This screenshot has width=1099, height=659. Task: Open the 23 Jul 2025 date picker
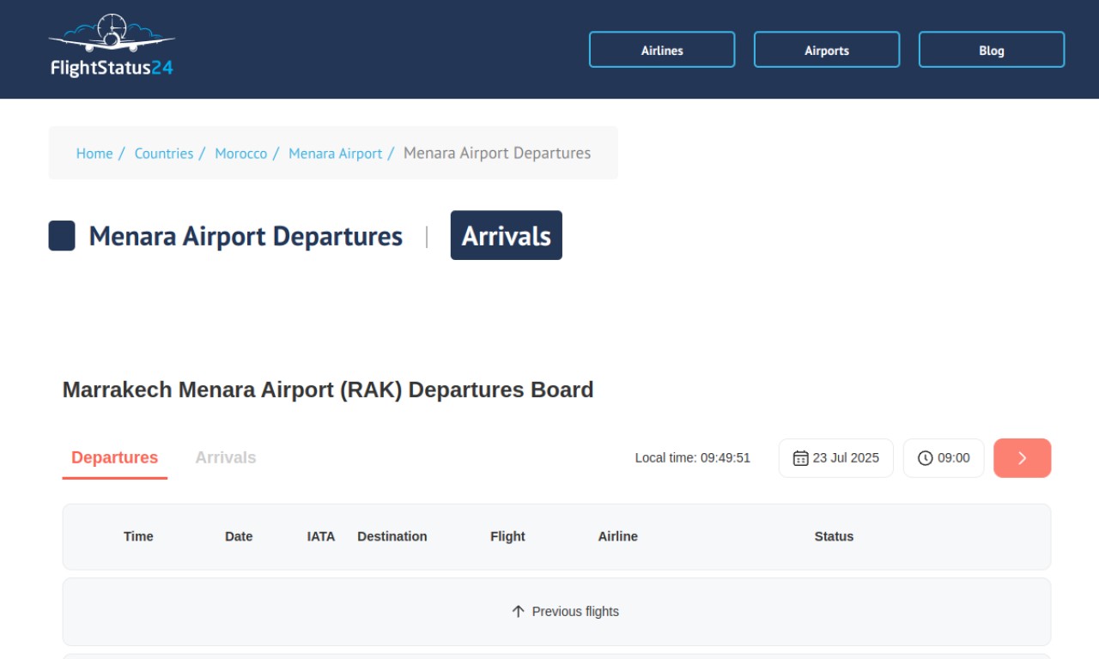[836, 458]
